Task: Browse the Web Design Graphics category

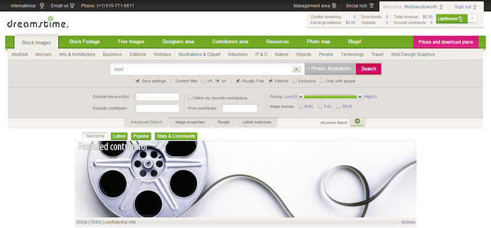Action: (412, 54)
